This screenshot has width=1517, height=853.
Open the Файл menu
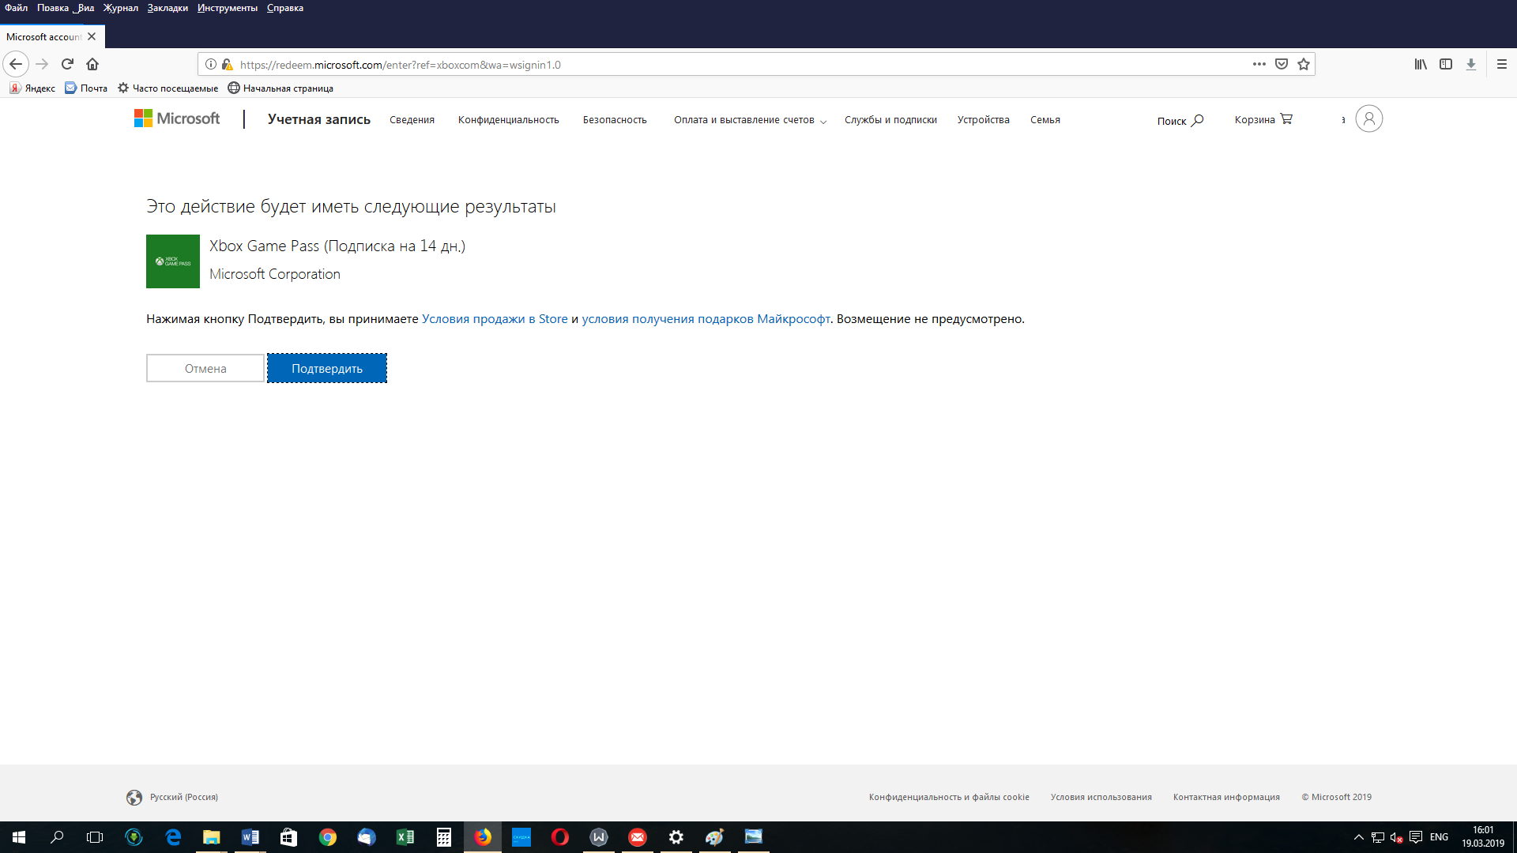16,8
